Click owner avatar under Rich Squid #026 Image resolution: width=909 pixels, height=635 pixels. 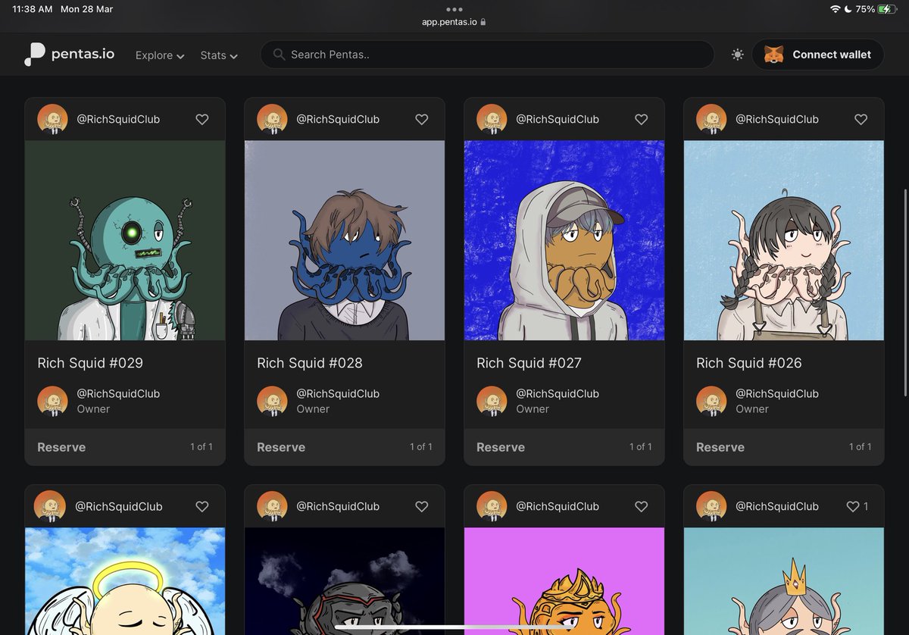[711, 401]
